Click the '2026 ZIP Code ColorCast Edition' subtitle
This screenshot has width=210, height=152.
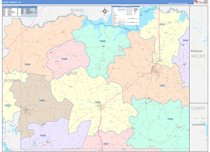pos(178,3)
